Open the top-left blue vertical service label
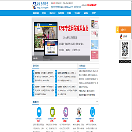132x132 pixels. coord(33,76)
